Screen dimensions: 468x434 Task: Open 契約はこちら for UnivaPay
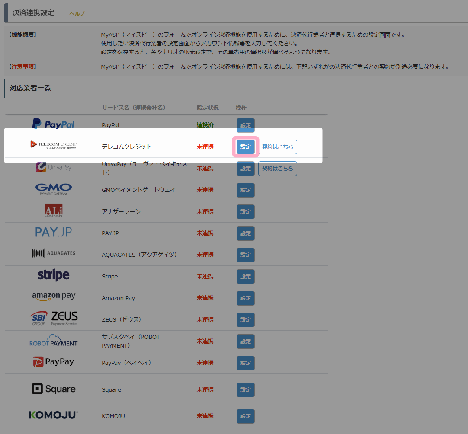click(277, 169)
